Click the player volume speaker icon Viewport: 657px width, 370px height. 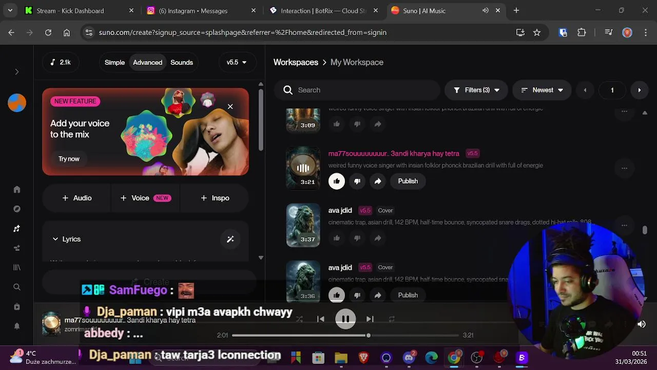click(641, 324)
